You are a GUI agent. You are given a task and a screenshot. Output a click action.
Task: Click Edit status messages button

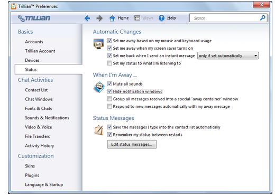click(x=132, y=144)
